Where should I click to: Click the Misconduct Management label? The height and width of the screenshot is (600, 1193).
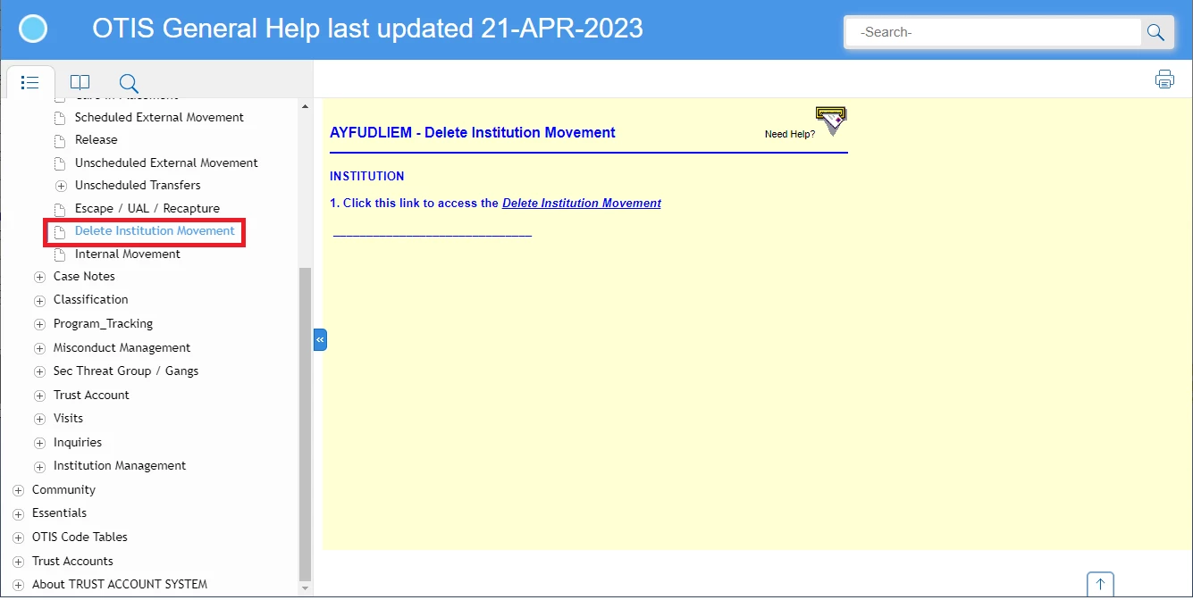click(122, 347)
